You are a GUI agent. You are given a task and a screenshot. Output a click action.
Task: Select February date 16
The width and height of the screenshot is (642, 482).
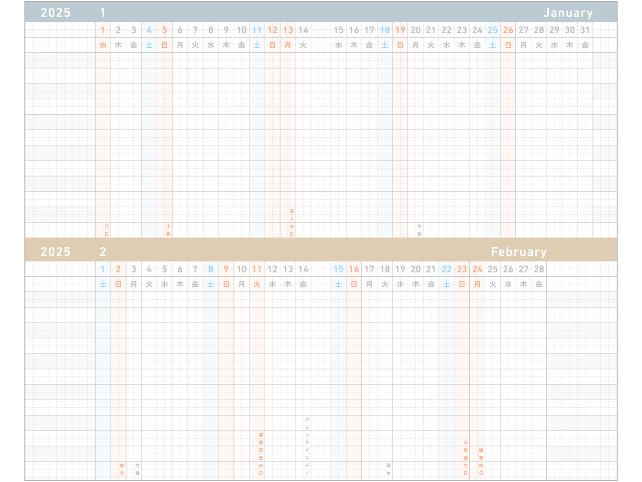(354, 269)
